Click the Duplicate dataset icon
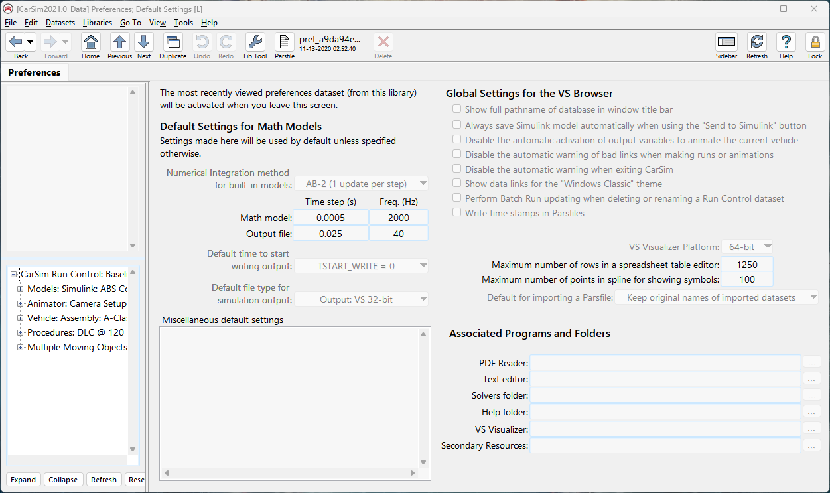The height and width of the screenshot is (493, 830). tap(173, 43)
